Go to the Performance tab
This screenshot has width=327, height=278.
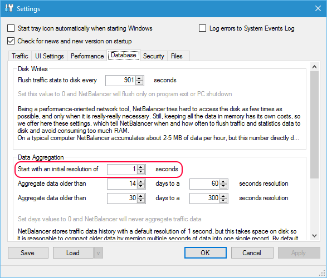pos(87,56)
